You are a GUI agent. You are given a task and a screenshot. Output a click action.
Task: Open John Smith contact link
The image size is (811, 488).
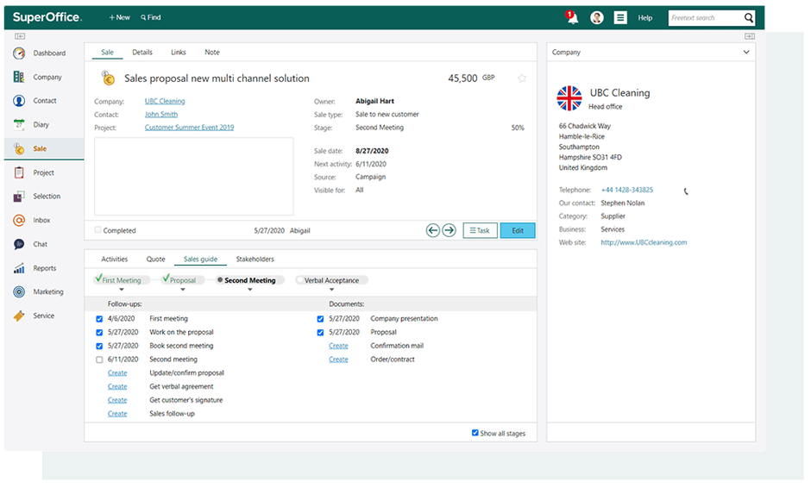tap(160, 115)
